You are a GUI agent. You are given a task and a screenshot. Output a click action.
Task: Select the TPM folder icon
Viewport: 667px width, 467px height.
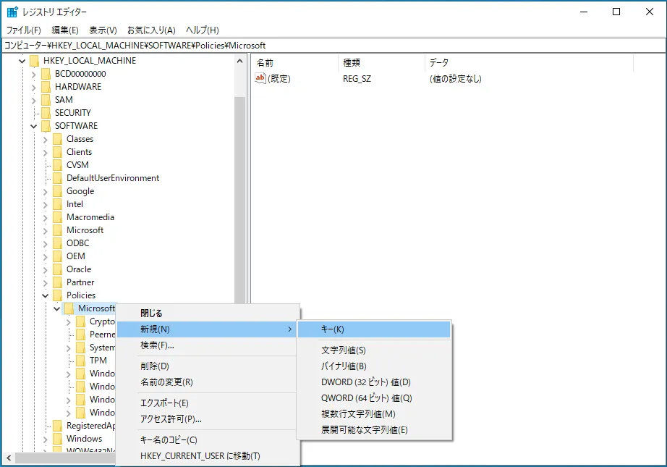(x=80, y=361)
